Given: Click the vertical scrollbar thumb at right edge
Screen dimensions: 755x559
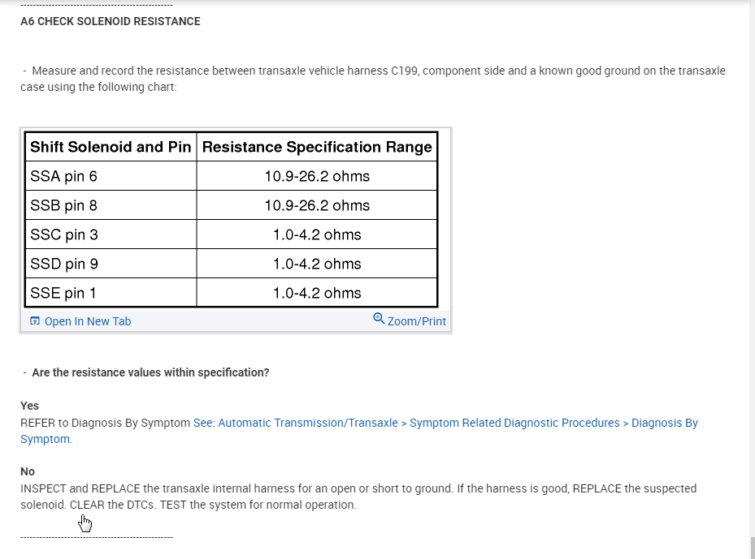Looking at the screenshot, I should pos(751,548).
